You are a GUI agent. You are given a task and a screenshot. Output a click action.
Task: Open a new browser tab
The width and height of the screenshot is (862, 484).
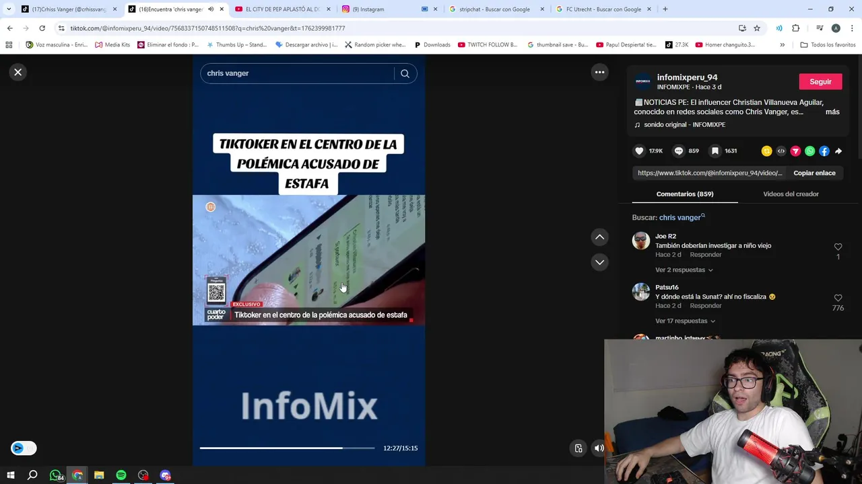tap(665, 9)
